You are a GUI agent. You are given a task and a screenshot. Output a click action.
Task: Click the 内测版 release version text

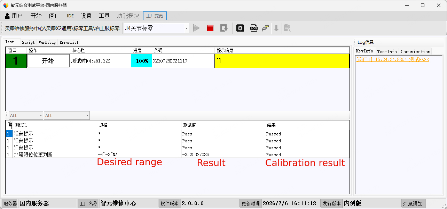(353, 203)
